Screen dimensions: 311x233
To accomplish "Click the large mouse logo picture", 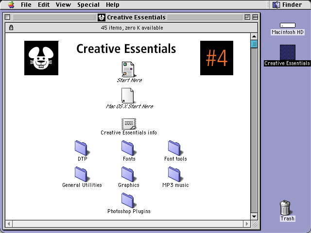I will 41,58.
